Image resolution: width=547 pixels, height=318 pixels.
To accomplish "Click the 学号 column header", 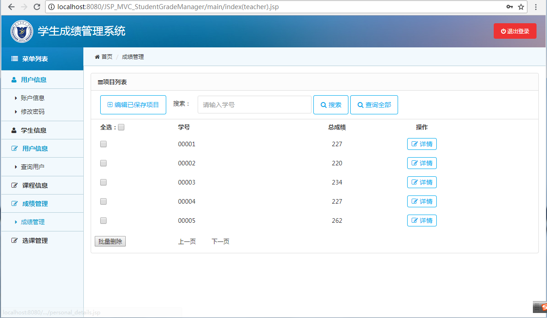I will (184, 128).
